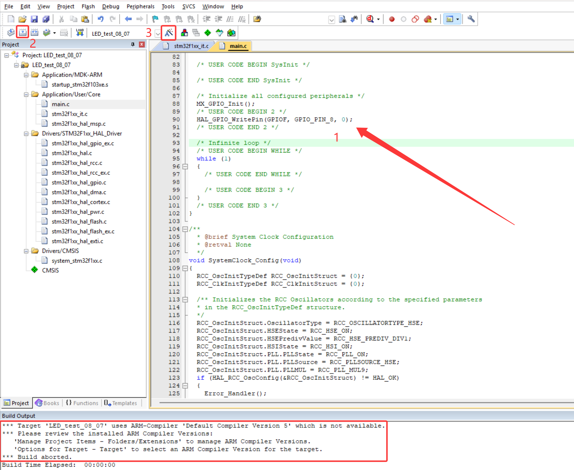The width and height of the screenshot is (574, 470).
Task: Open the Pack Installer icon
Action: tap(231, 33)
